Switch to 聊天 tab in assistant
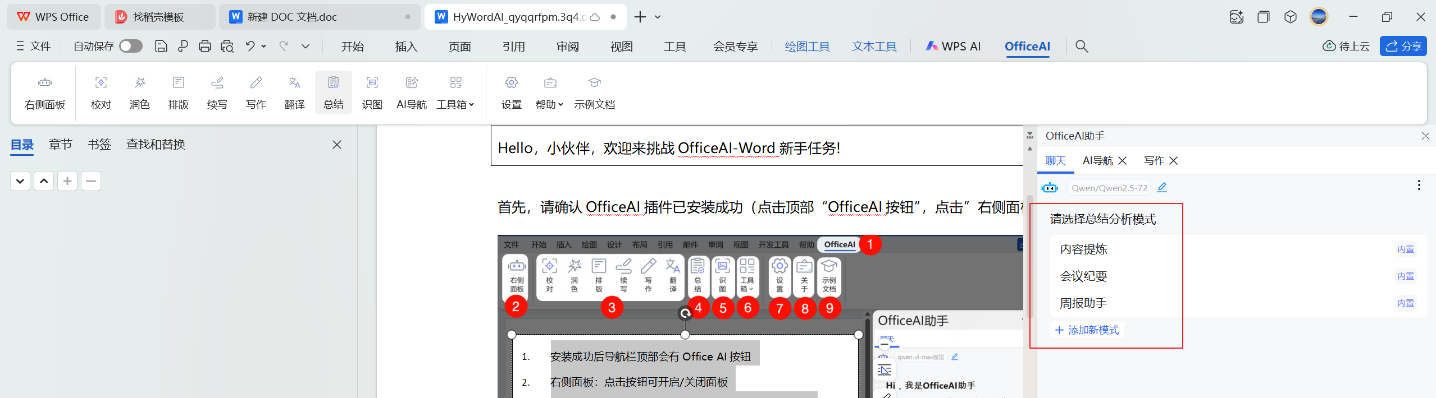1436x398 pixels. (x=1056, y=161)
